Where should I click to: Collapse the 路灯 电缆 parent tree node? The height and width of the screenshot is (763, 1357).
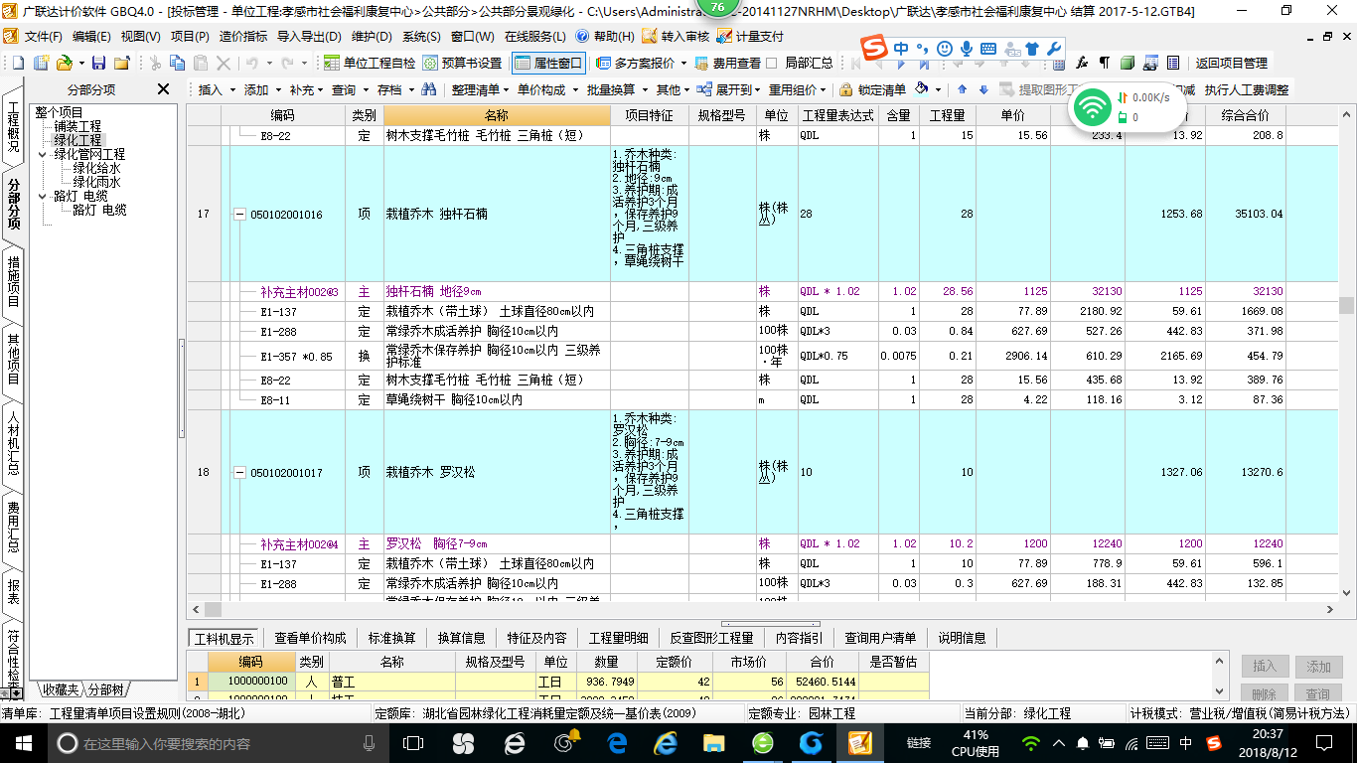43,197
